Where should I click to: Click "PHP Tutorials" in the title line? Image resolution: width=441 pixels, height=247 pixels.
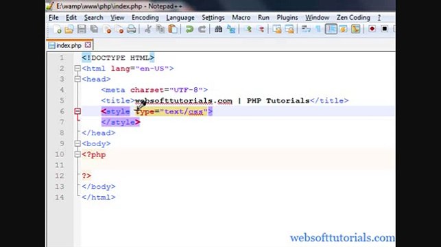(x=278, y=100)
